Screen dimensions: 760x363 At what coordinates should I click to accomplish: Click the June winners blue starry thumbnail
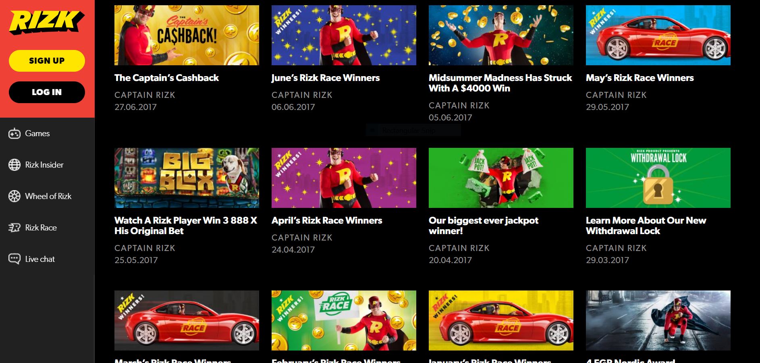click(x=344, y=35)
